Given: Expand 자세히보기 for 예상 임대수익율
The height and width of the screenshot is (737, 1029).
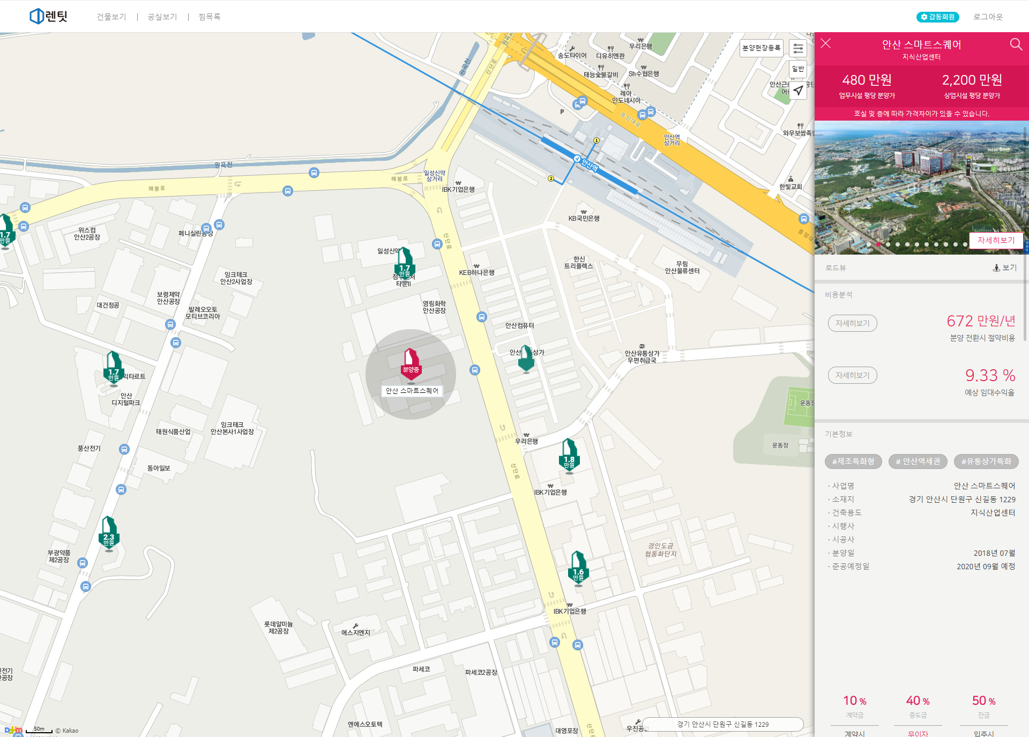Looking at the screenshot, I should pos(852,375).
